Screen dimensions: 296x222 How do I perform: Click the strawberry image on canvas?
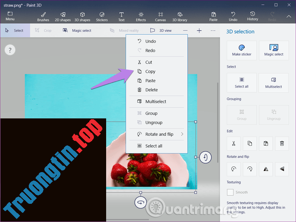tap(147, 170)
